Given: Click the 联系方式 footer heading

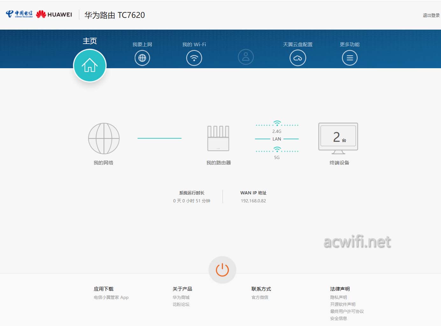Looking at the screenshot, I should point(261,289).
